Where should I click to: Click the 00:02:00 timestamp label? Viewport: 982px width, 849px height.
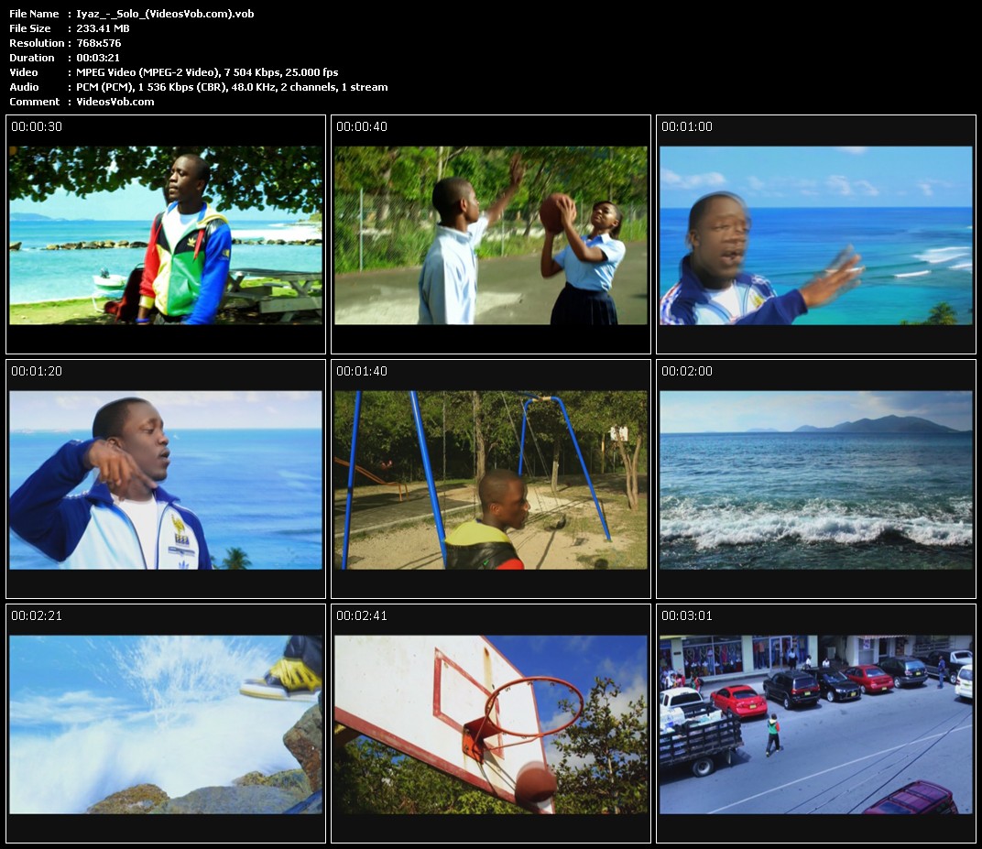(x=687, y=371)
